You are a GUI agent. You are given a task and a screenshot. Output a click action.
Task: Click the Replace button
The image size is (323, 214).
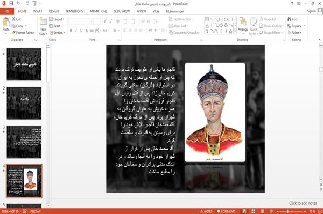click(294, 26)
